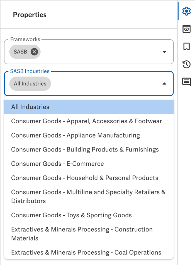195x265 pixels.
Task: Choose Consumer Goods - Household & Personal Products
Action: tap(89, 178)
